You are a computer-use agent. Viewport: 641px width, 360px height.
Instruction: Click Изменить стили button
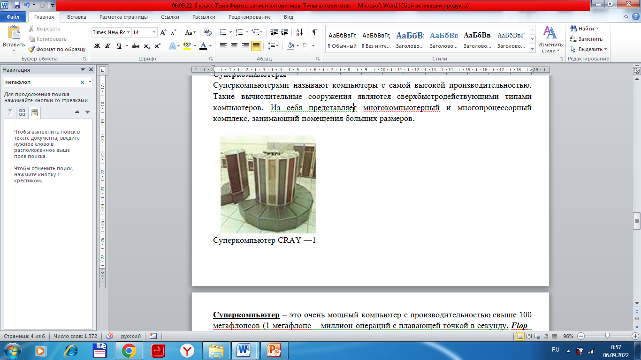[549, 39]
